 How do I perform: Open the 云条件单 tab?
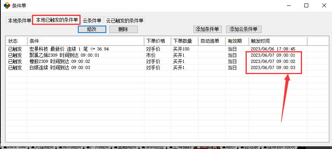tap(92, 21)
